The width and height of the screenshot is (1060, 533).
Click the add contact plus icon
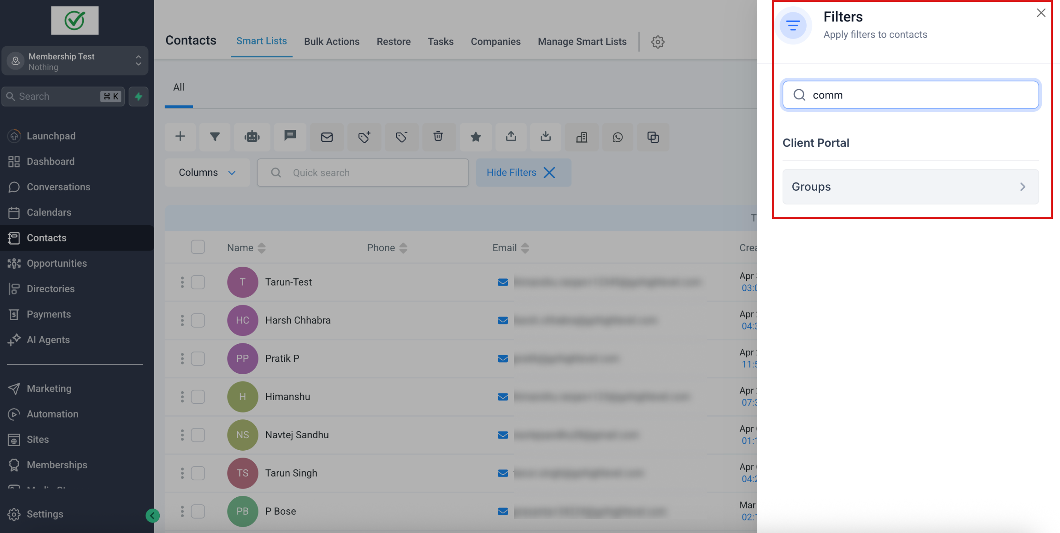click(180, 137)
